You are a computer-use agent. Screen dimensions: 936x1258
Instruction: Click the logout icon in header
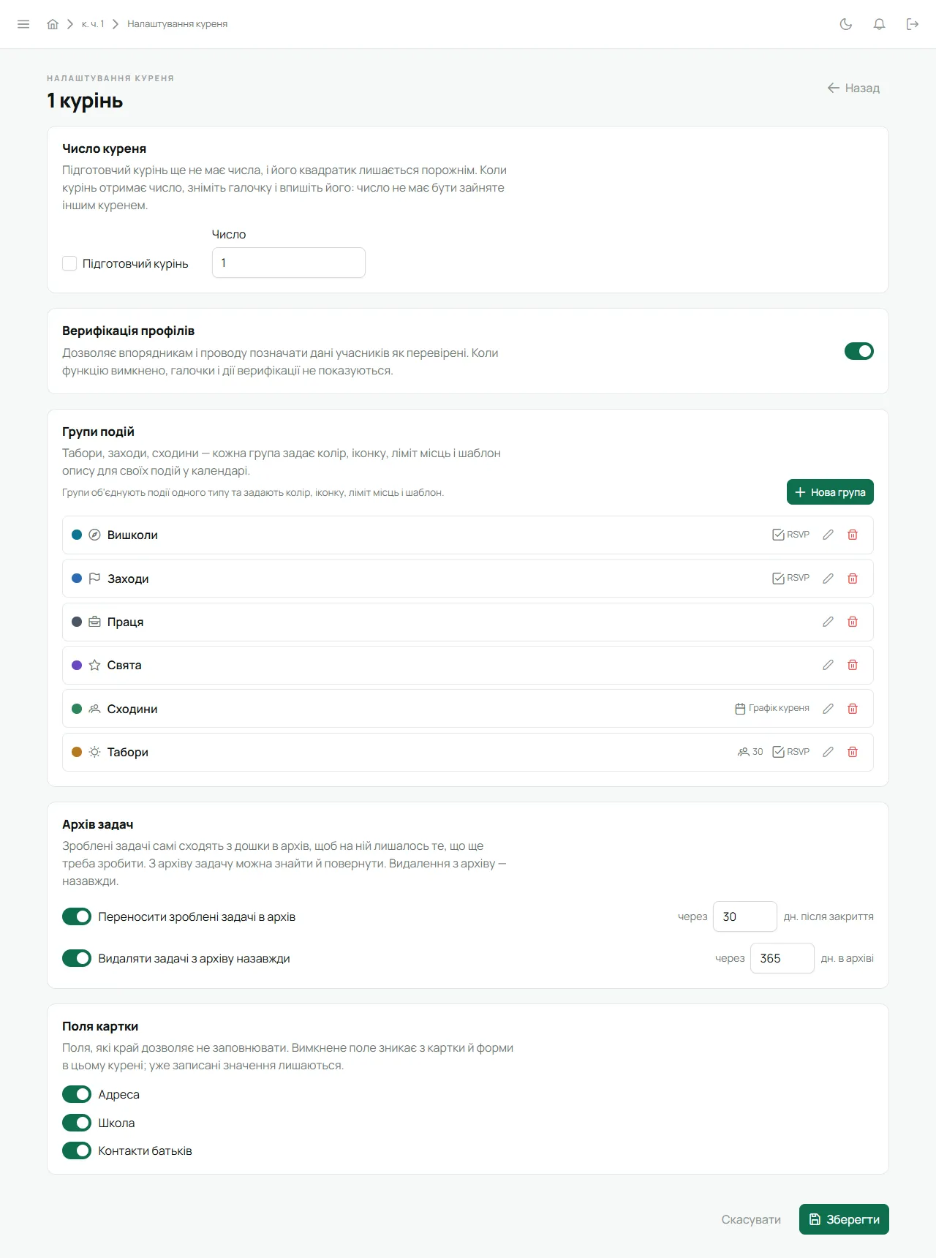pos(913,24)
